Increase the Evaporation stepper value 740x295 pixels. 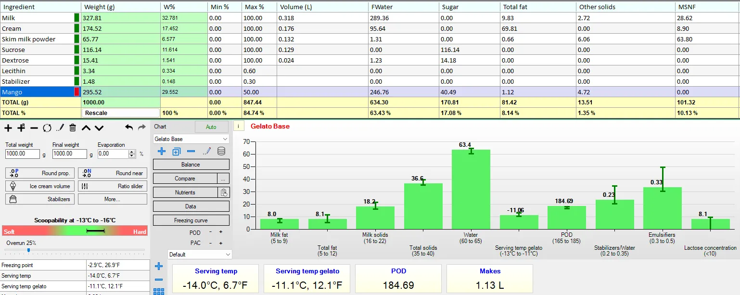click(132, 152)
